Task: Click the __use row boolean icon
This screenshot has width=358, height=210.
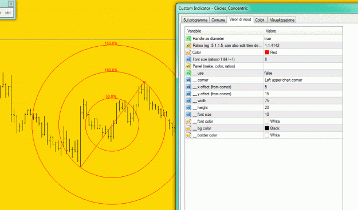Action: (x=188, y=73)
